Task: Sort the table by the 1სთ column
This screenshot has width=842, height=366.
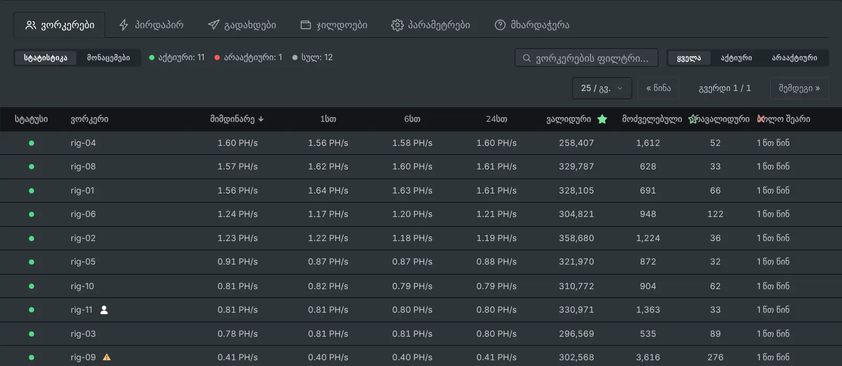Action: (x=328, y=119)
